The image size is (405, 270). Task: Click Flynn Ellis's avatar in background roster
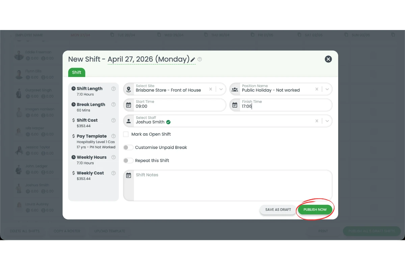(x=19, y=74)
